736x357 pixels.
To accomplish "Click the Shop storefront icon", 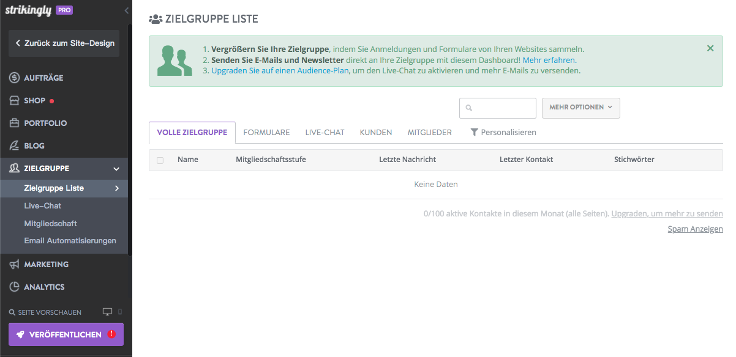I will point(15,101).
